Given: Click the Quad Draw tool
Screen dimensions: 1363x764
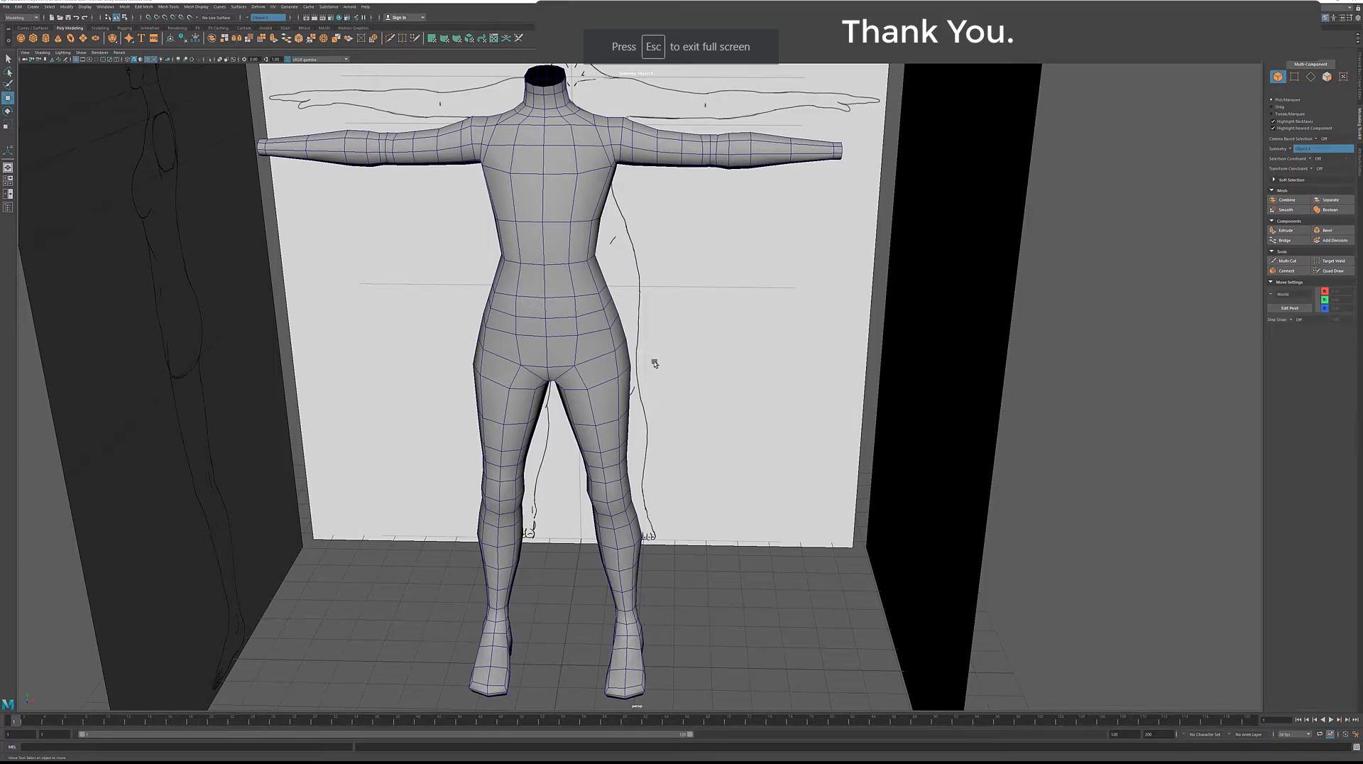Looking at the screenshot, I should (x=1332, y=271).
